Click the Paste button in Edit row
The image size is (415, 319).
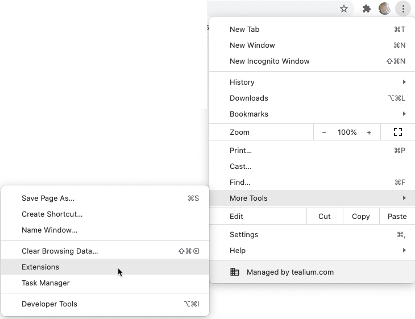[x=397, y=216]
